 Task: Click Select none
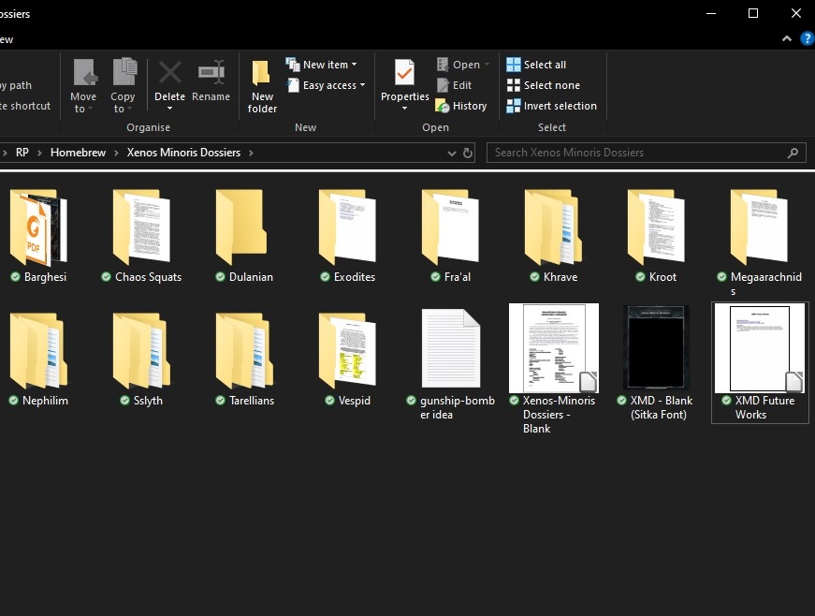coord(543,85)
